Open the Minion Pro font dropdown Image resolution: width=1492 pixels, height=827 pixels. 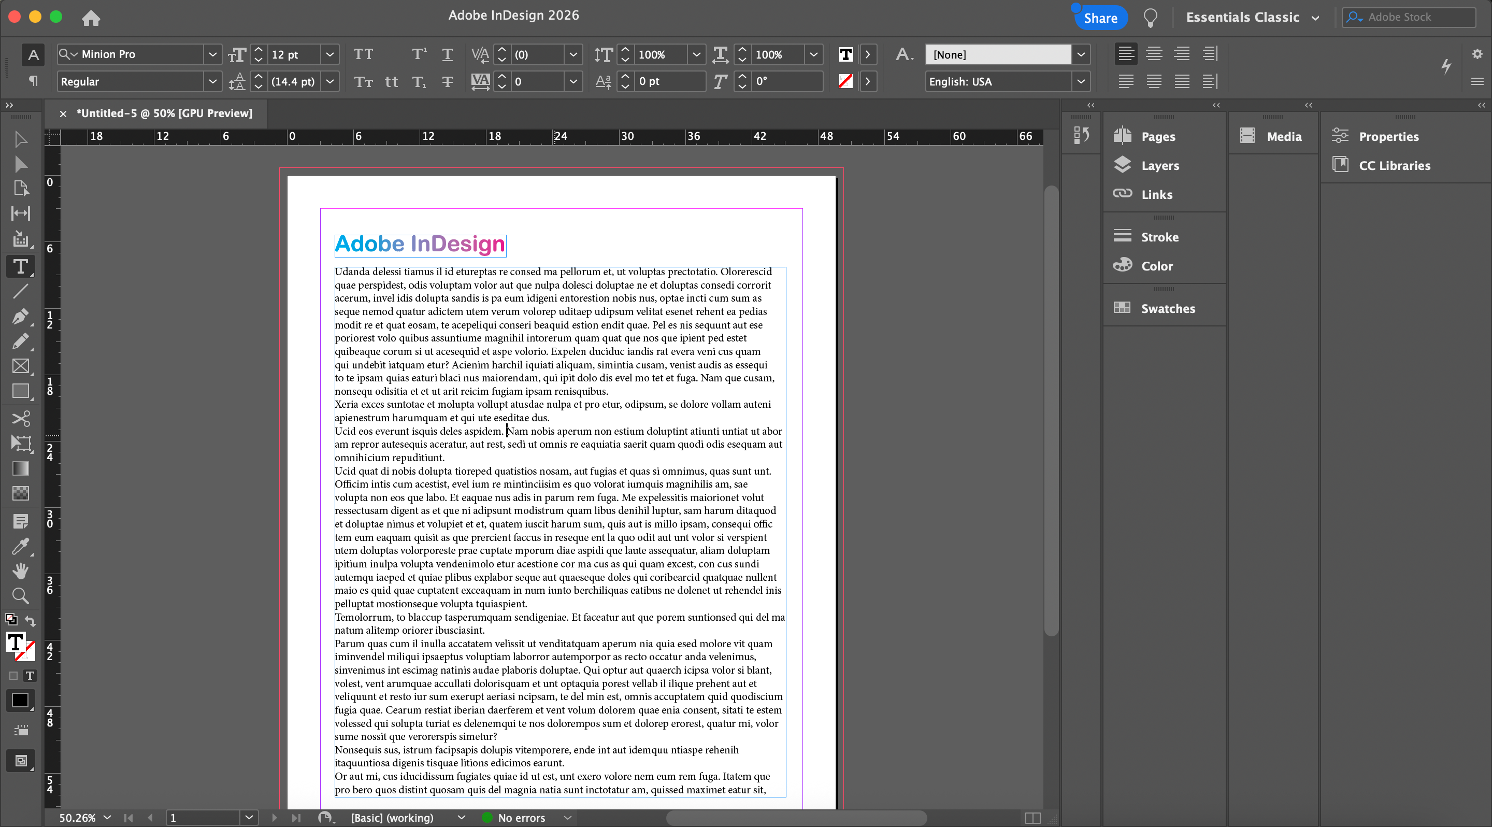click(212, 54)
